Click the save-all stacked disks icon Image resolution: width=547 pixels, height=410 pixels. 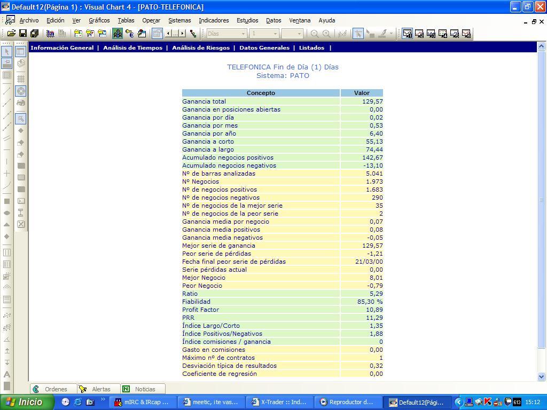35,34
